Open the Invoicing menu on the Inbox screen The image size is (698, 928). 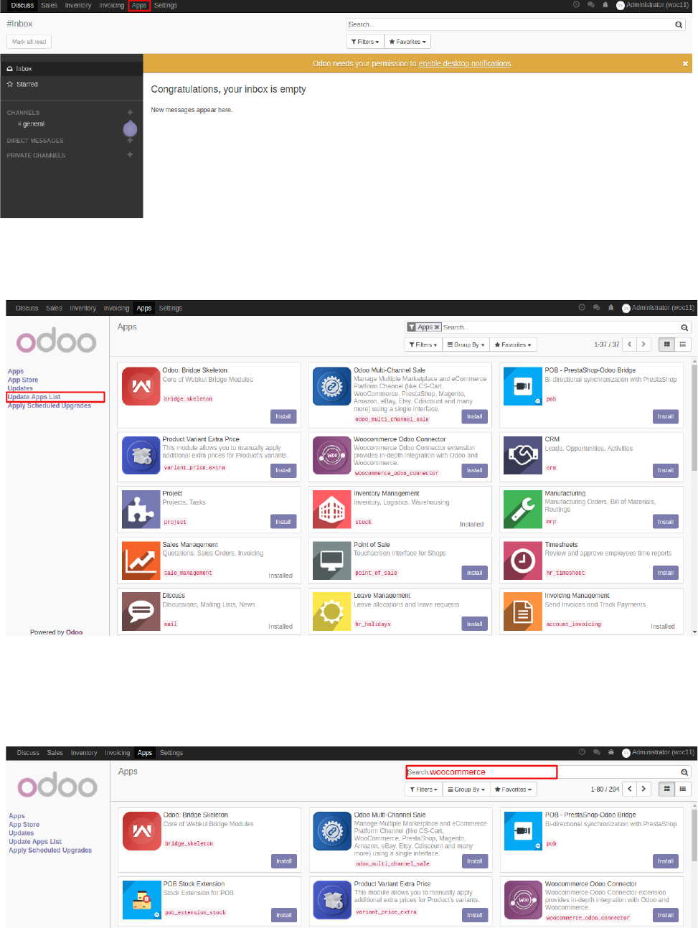point(111,5)
